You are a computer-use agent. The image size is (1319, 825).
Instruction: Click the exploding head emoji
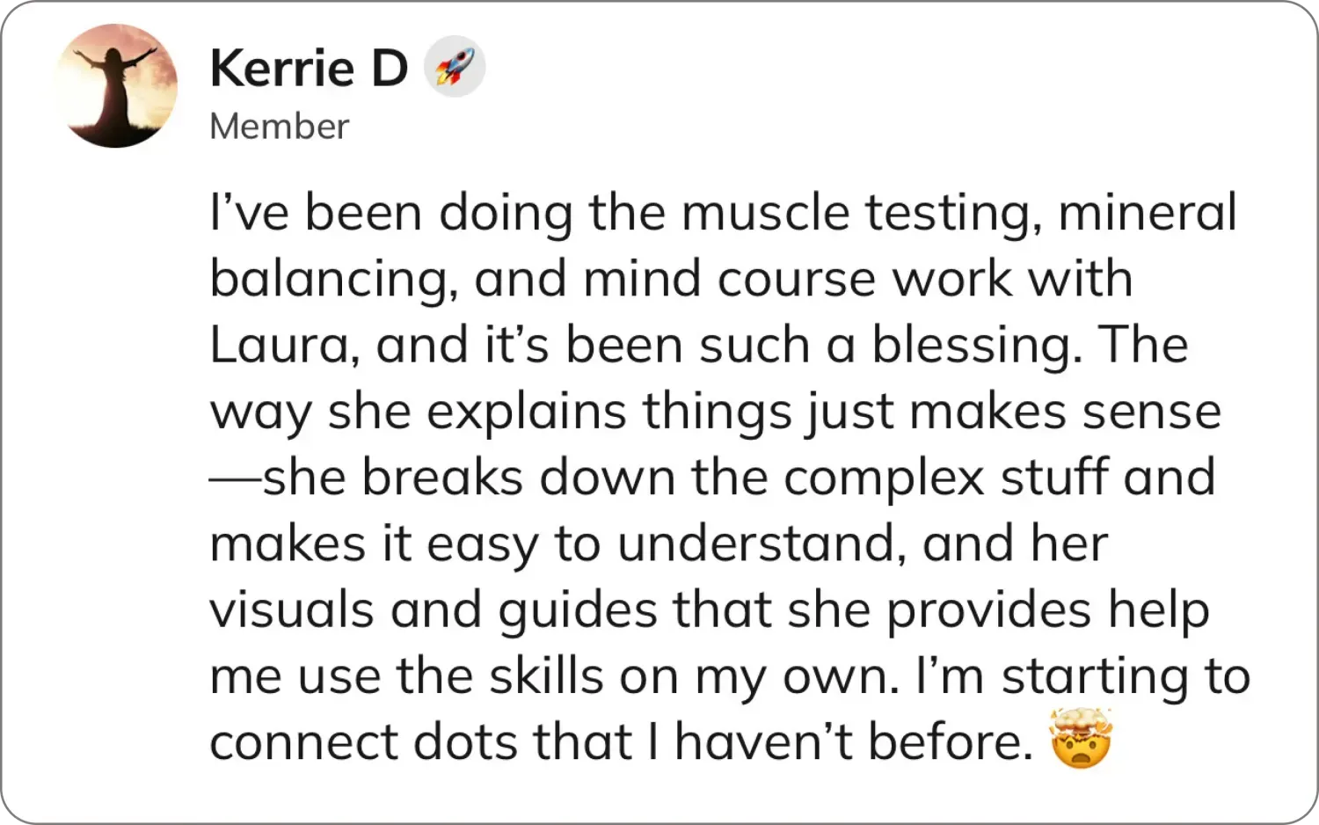pos(1081,740)
